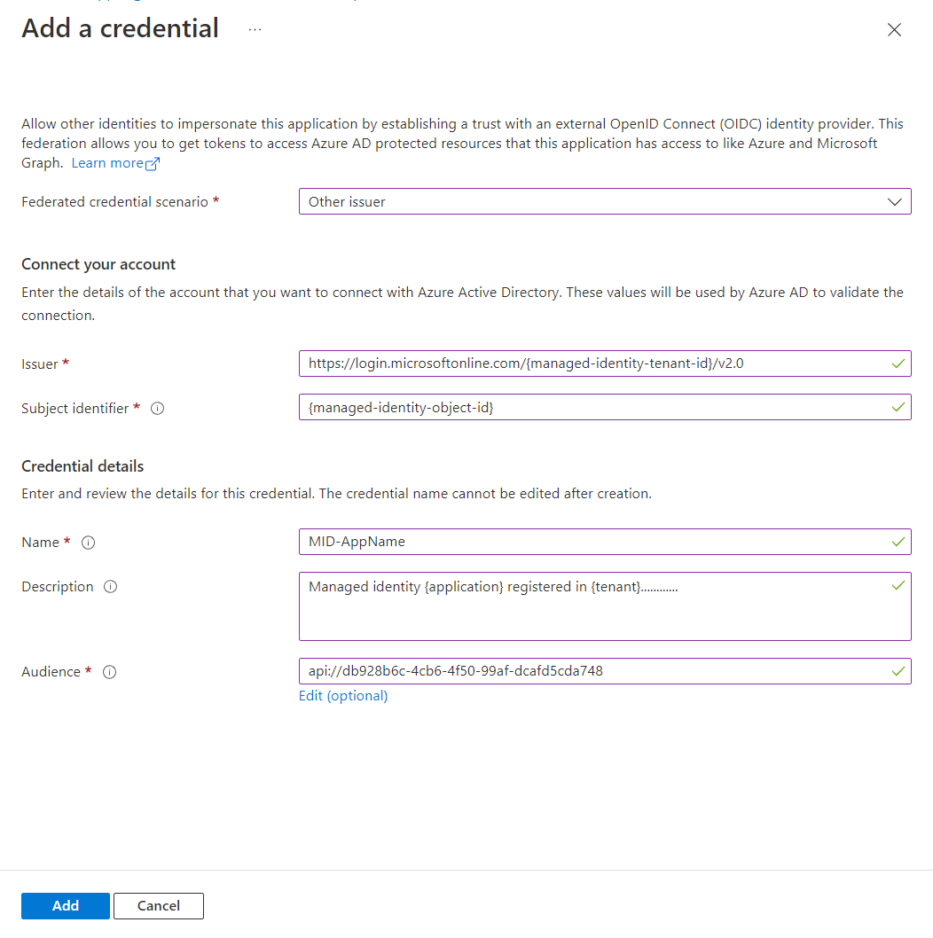The image size is (933, 938).
Task: Click the info icon beside Subject identifier
Action: pyautogui.click(x=157, y=408)
